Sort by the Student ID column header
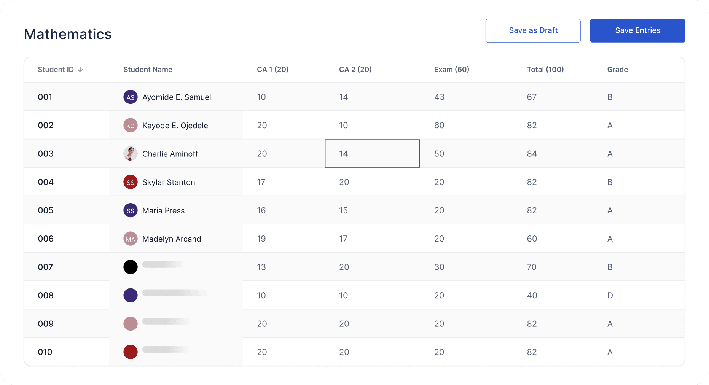The height and width of the screenshot is (385, 709). tap(56, 70)
